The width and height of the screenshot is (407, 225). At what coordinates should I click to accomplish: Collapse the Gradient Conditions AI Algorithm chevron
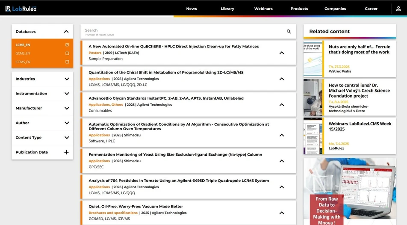(x=282, y=135)
